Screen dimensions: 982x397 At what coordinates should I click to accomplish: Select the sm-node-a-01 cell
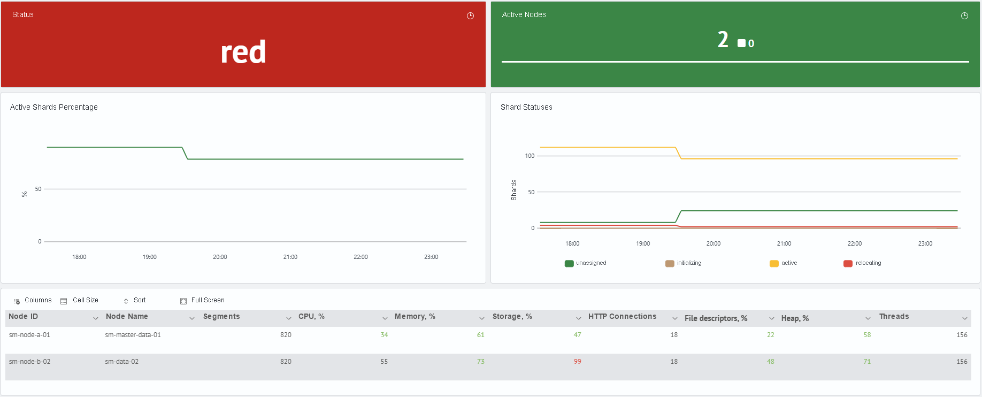point(29,335)
